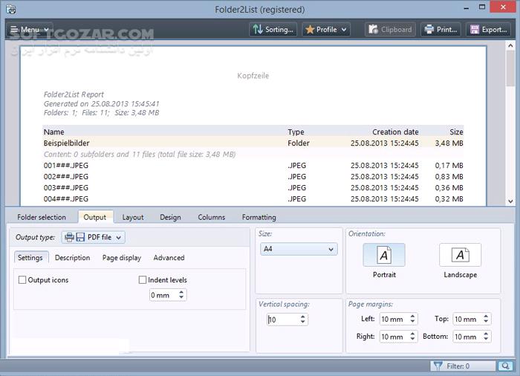
Task: Click the Size column header
Action: pos(456,132)
